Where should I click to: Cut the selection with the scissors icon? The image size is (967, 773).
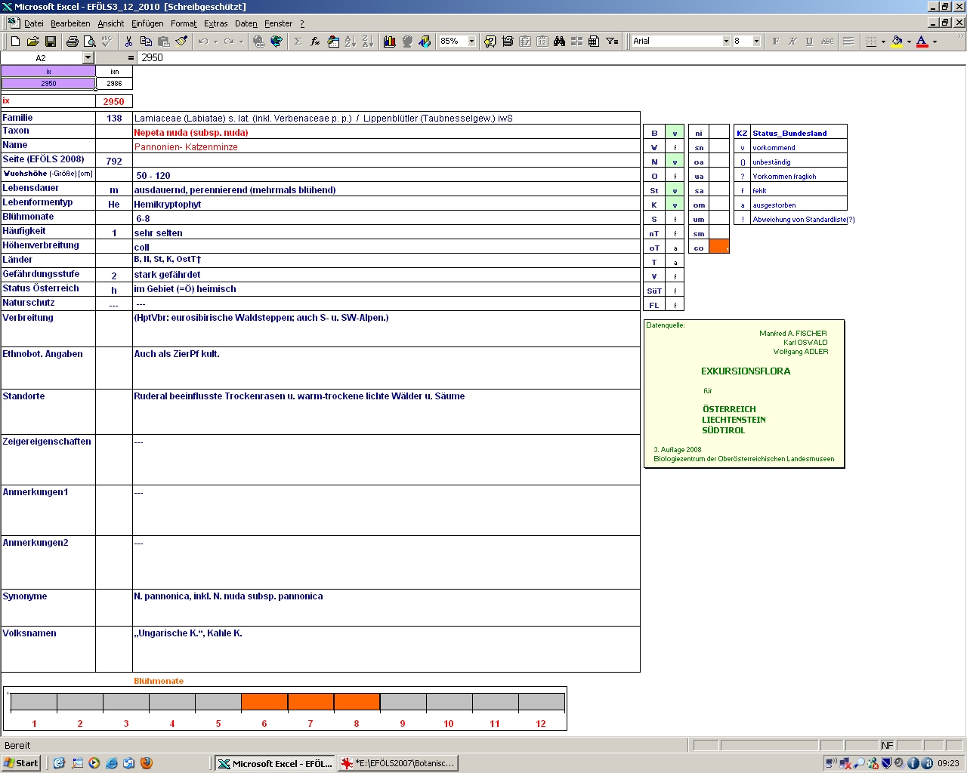click(x=128, y=42)
